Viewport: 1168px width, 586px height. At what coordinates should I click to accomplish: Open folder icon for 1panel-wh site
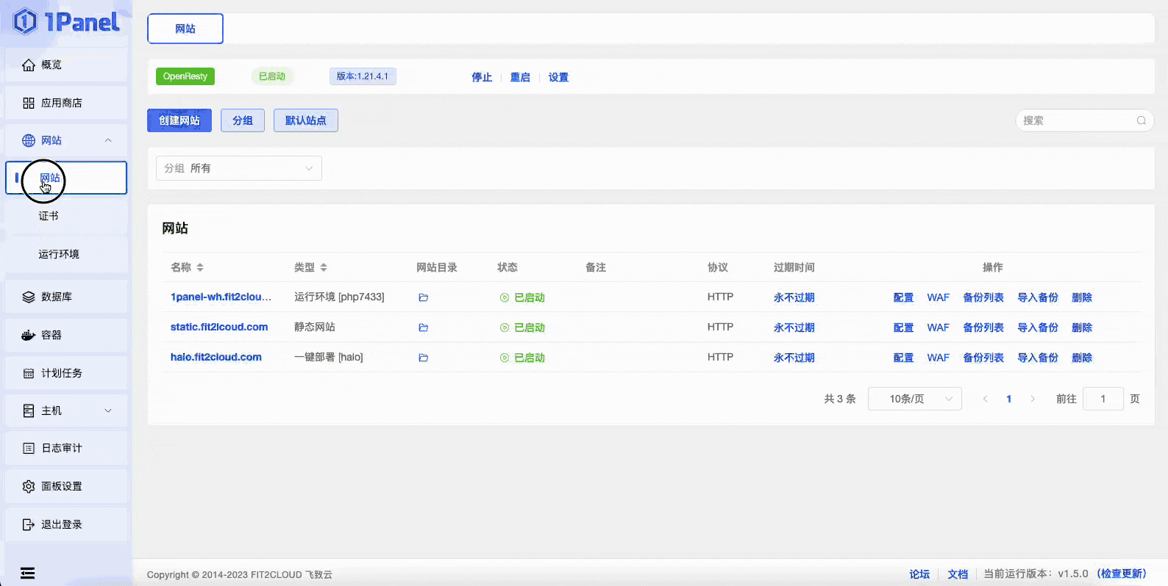click(x=424, y=297)
